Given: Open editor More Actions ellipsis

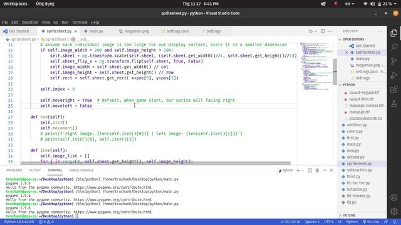Looking at the screenshot, I should [x=330, y=31].
